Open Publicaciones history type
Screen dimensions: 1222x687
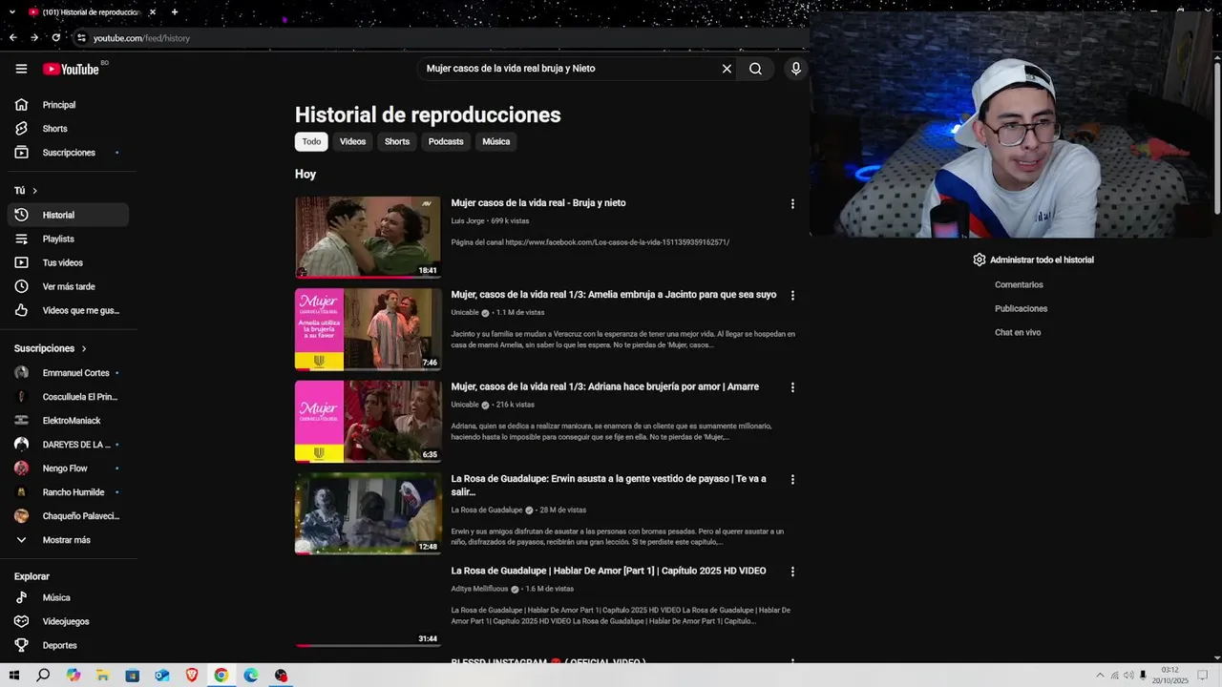(x=1021, y=309)
